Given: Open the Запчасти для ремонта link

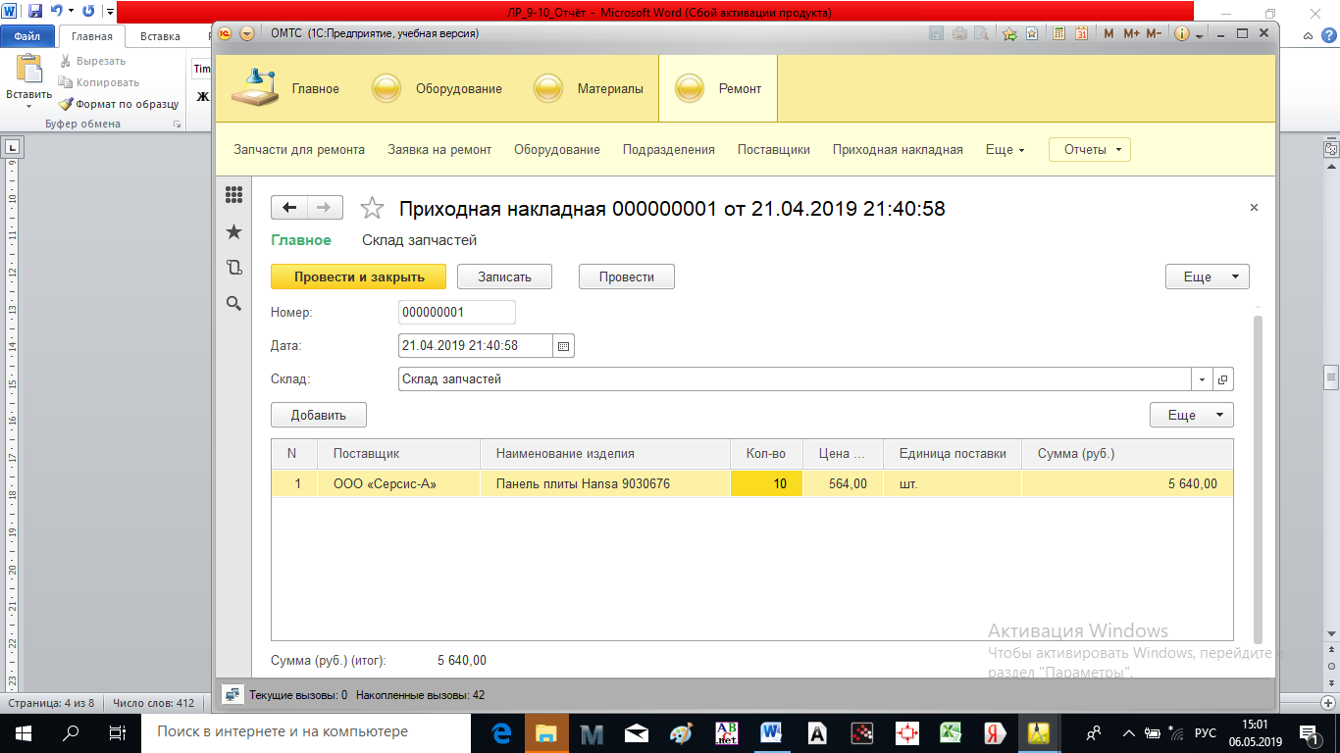Looking at the screenshot, I should click(x=299, y=150).
